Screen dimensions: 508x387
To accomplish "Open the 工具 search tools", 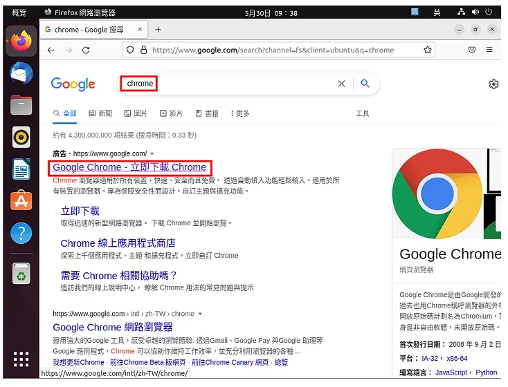I will (363, 113).
